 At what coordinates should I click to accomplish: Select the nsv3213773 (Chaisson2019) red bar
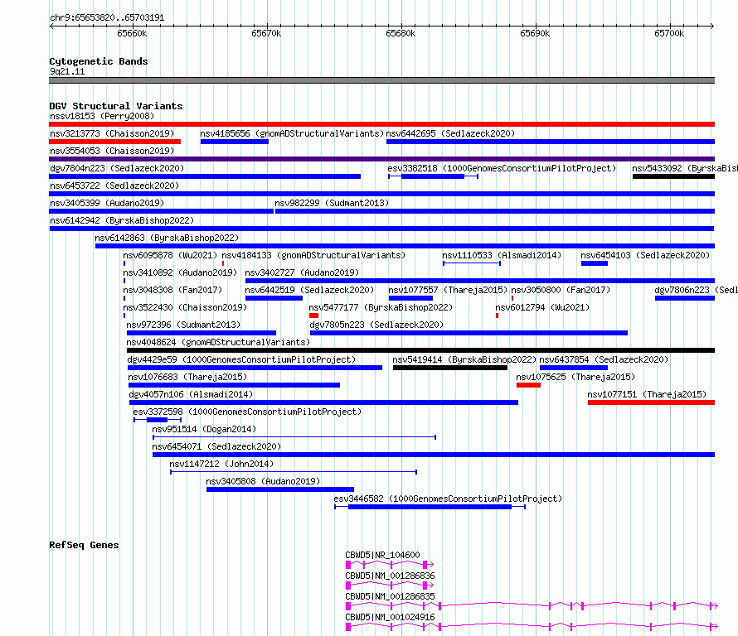[114, 142]
